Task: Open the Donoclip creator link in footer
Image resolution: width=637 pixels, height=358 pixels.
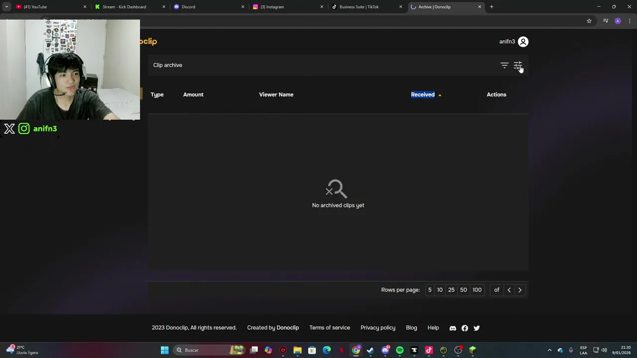Action: coord(288,328)
